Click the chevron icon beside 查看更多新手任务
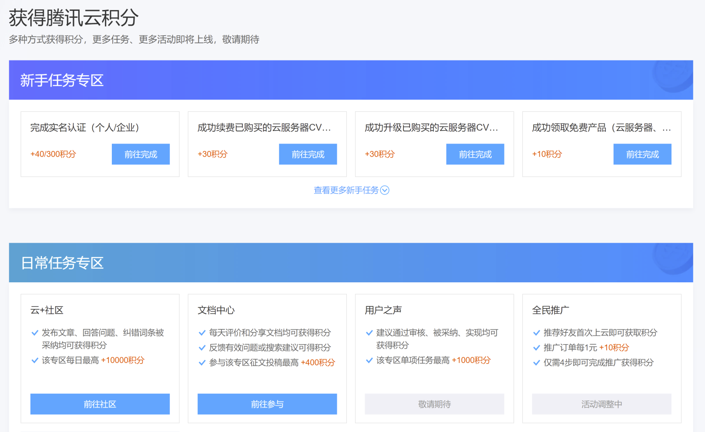Screen dimensions: 705x432 click(x=385, y=190)
